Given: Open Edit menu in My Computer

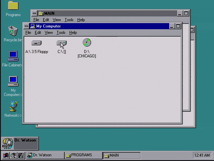Looking at the screenshot, I should [x=38, y=33].
